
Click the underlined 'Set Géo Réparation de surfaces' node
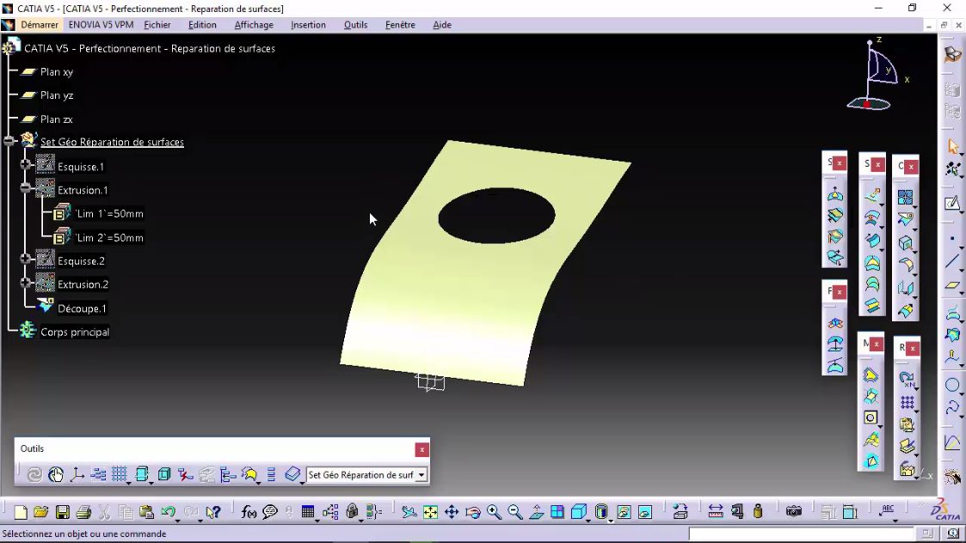[x=112, y=142]
